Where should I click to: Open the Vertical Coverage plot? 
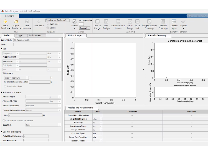tap(163, 24)
